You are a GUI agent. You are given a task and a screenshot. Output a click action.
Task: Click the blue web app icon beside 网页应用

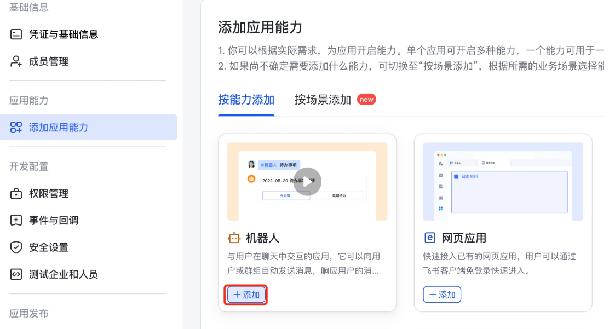point(429,238)
